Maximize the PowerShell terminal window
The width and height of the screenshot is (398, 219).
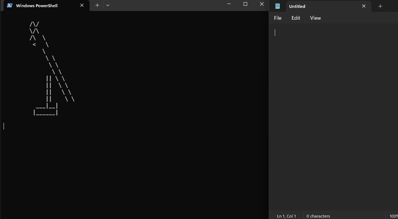[245, 4]
